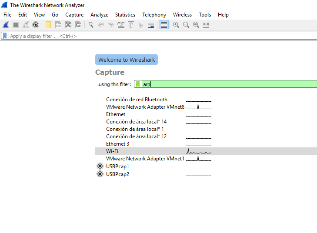
Task: Focus the display filter input field
Action: pyautogui.click(x=164, y=36)
